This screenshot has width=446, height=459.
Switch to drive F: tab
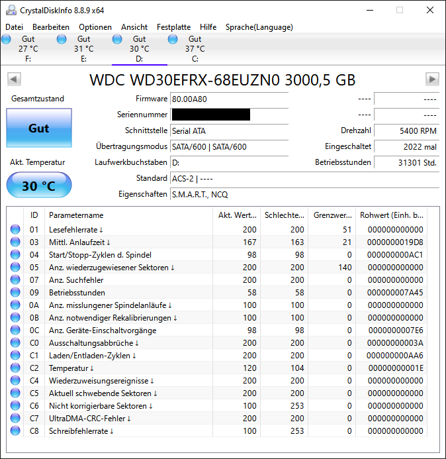point(28,48)
